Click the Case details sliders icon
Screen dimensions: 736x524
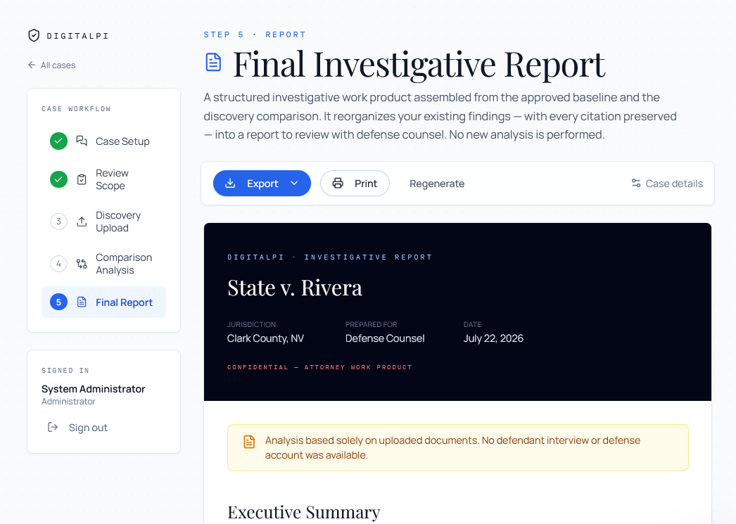tap(636, 183)
